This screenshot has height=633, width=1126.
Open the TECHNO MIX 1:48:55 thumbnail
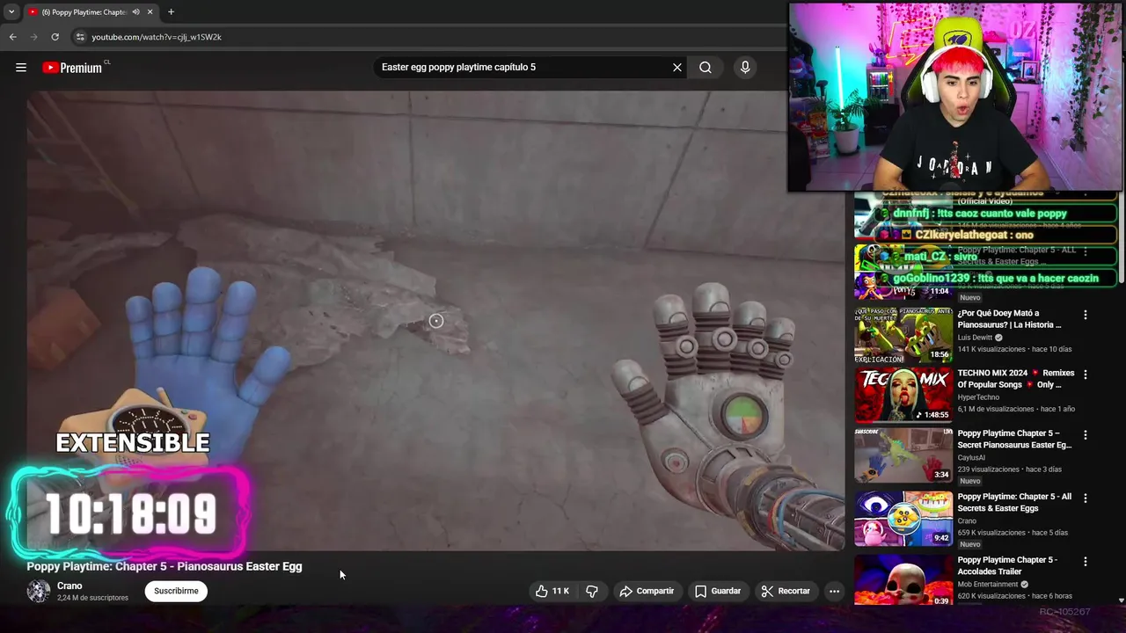pyautogui.click(x=903, y=396)
